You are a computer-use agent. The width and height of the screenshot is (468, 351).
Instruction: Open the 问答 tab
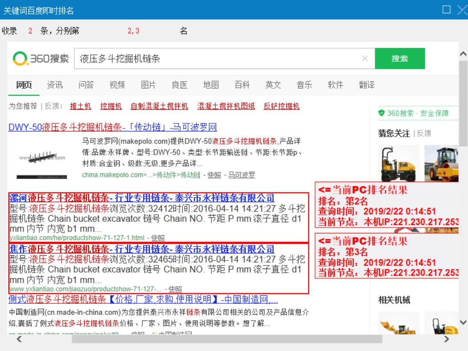[86, 85]
